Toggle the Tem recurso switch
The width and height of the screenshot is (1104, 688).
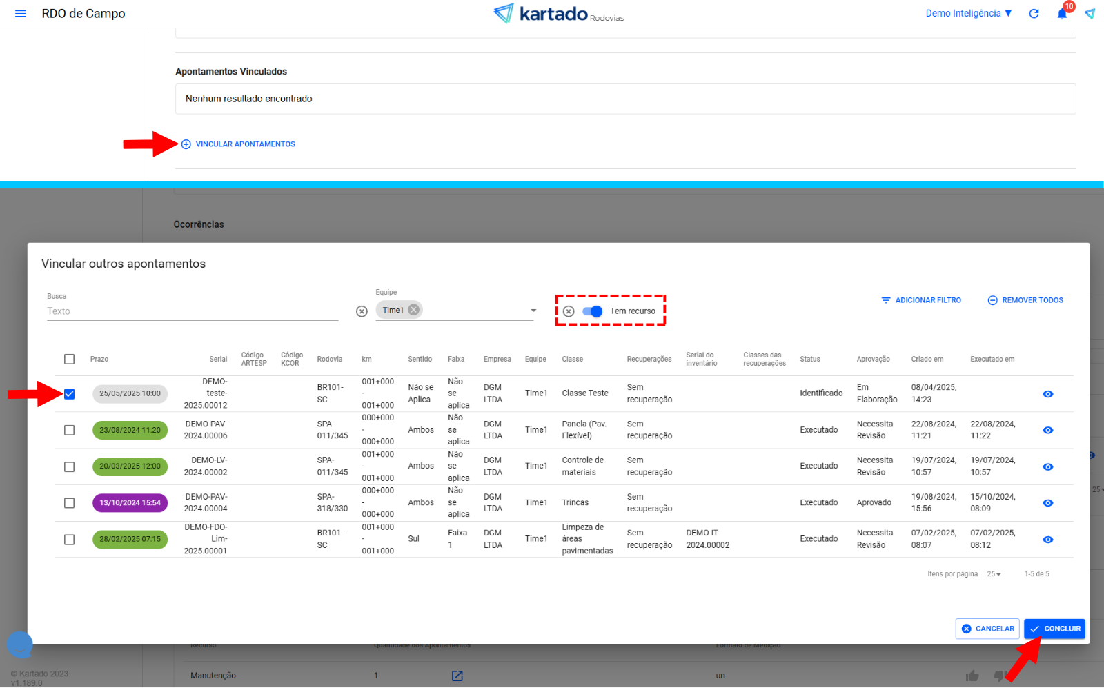coord(593,311)
